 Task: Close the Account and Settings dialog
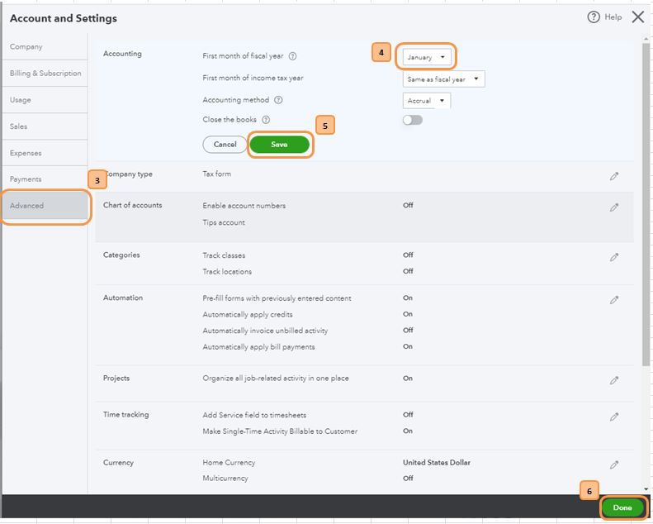click(637, 17)
